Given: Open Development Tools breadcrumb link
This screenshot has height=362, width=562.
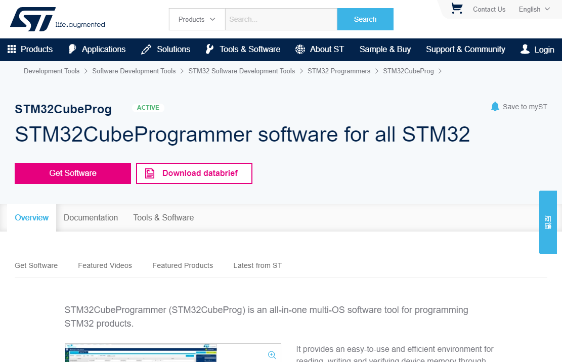Looking at the screenshot, I should 52,71.
